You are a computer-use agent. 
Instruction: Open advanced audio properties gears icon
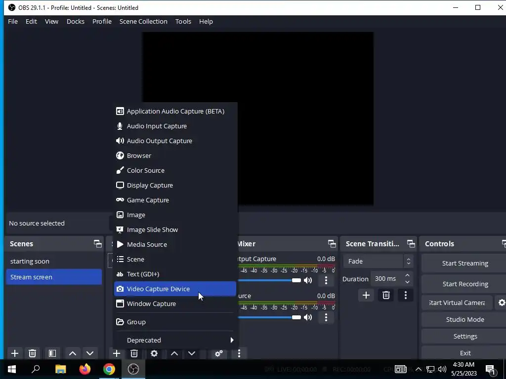tap(219, 353)
